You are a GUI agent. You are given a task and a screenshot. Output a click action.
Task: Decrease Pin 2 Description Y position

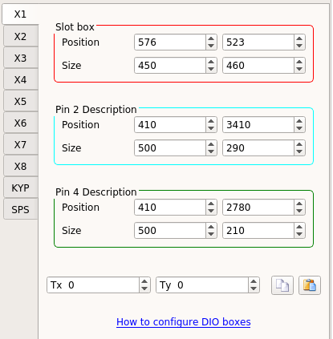pyautogui.click(x=299, y=128)
